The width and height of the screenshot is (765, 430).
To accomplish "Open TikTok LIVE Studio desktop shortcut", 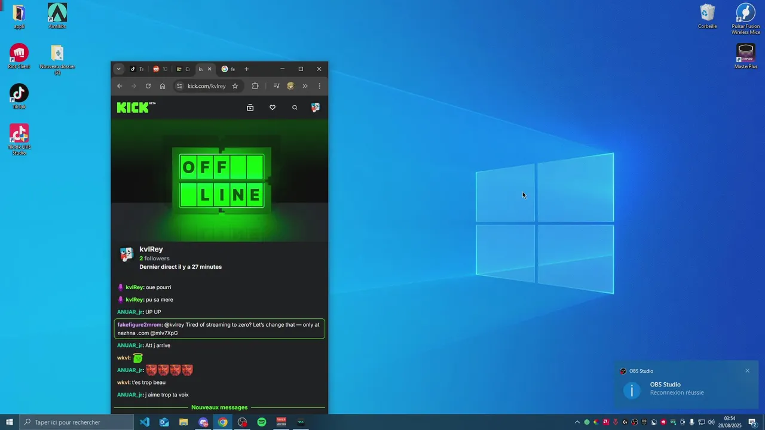I will click(x=19, y=140).
